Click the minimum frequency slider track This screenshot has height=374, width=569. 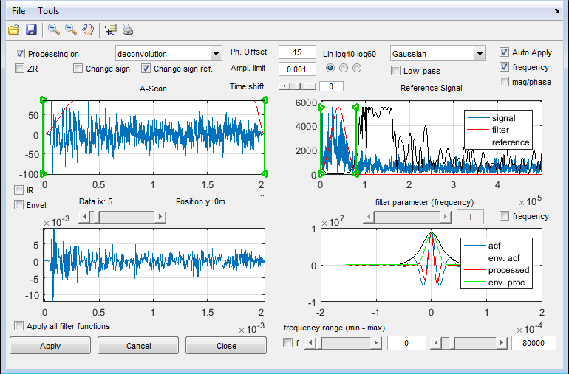[x=347, y=343]
